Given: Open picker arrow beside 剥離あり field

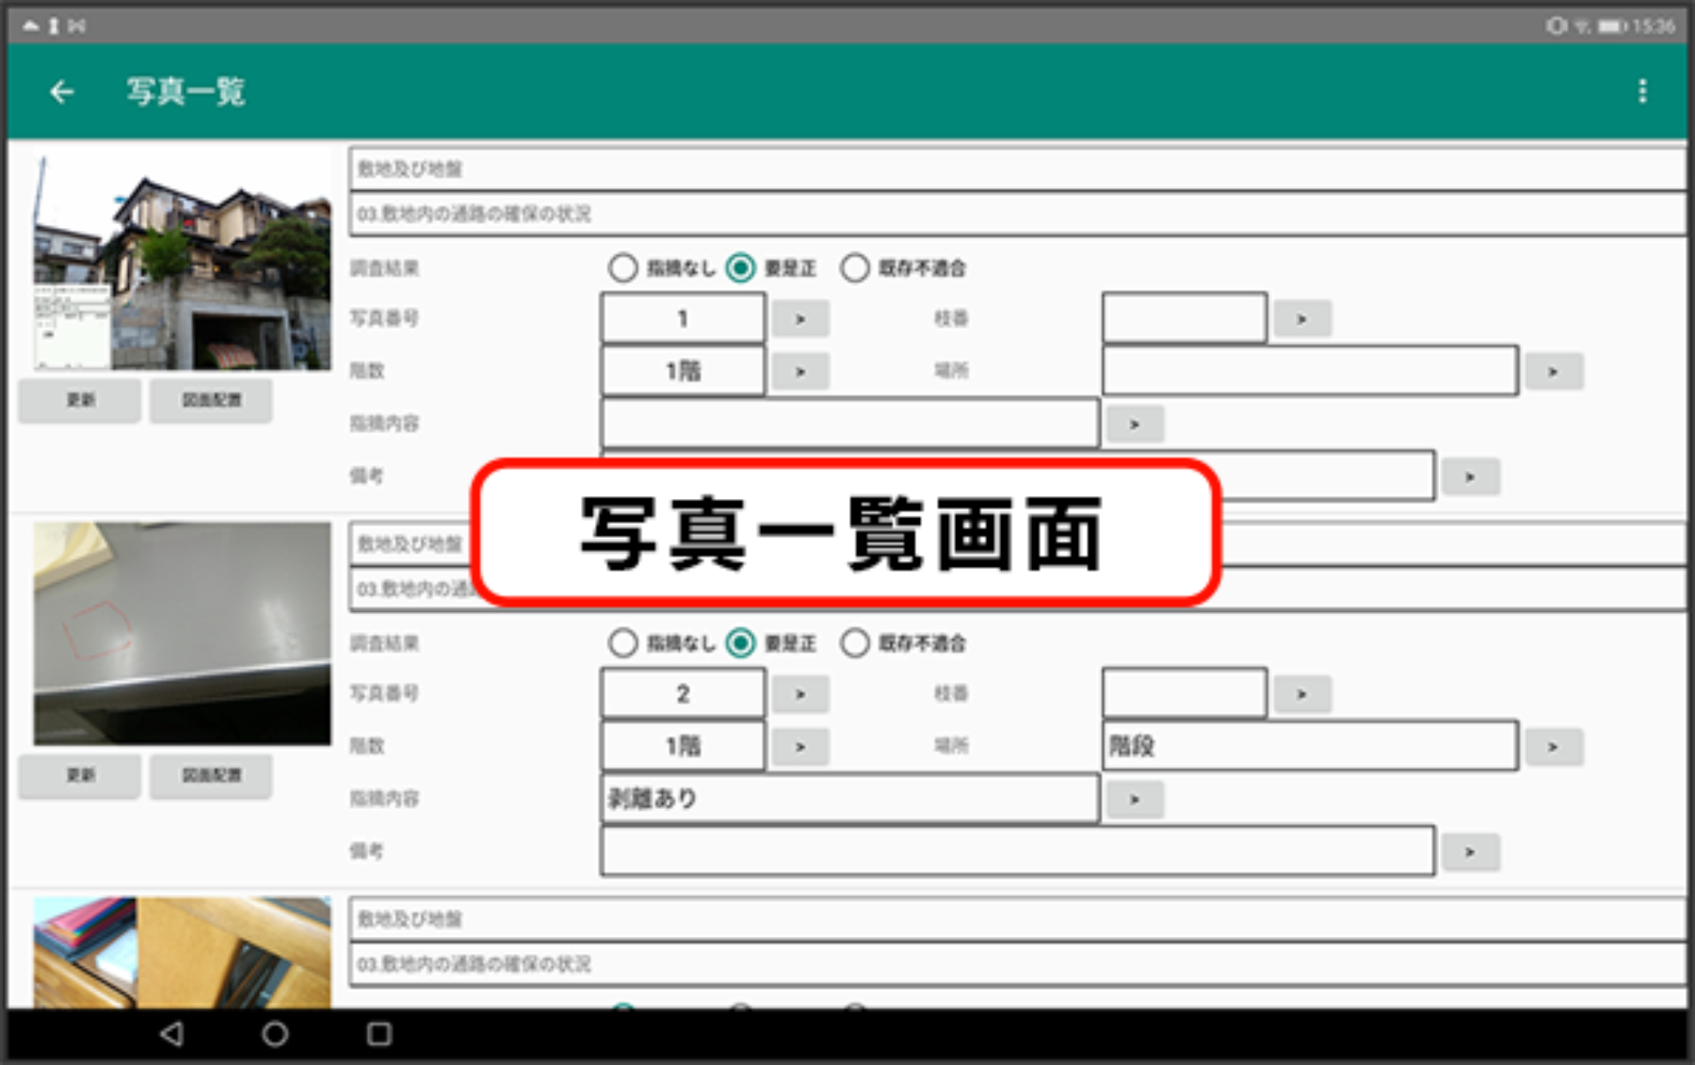Looking at the screenshot, I should pyautogui.click(x=1134, y=799).
